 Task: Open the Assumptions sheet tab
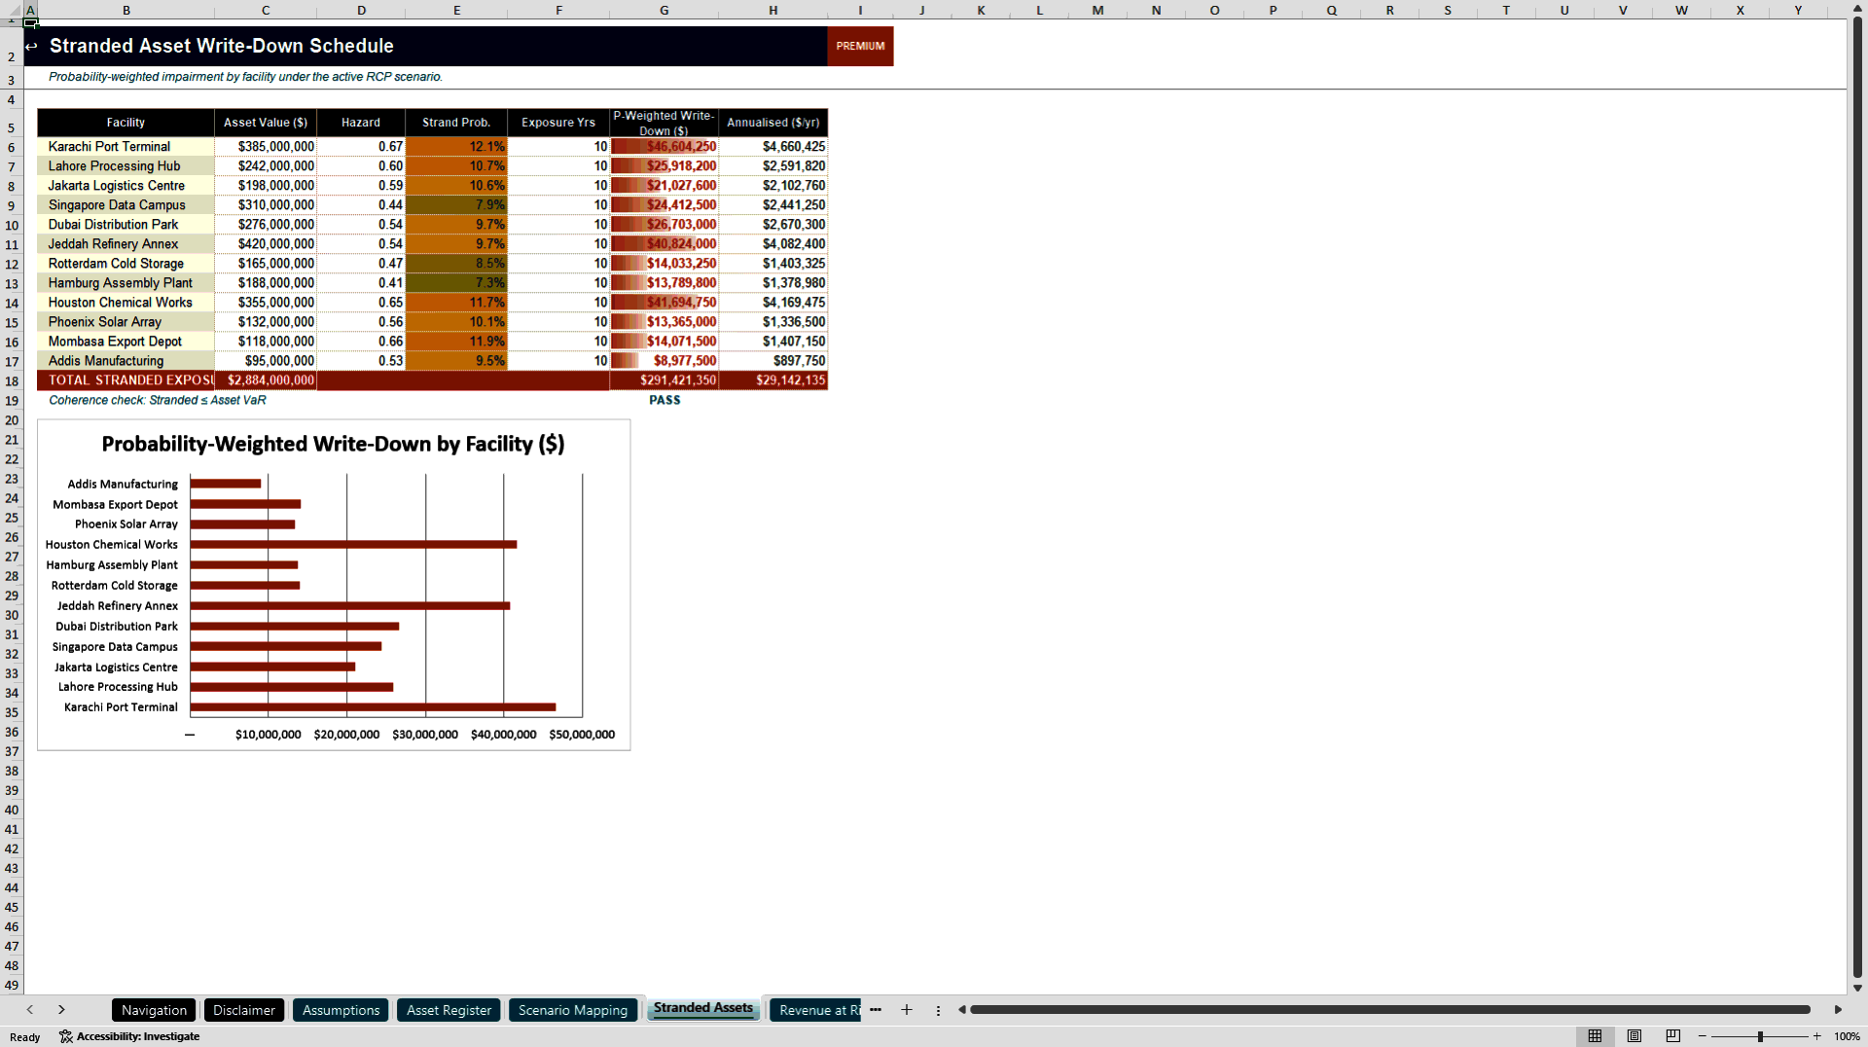pyautogui.click(x=341, y=1010)
